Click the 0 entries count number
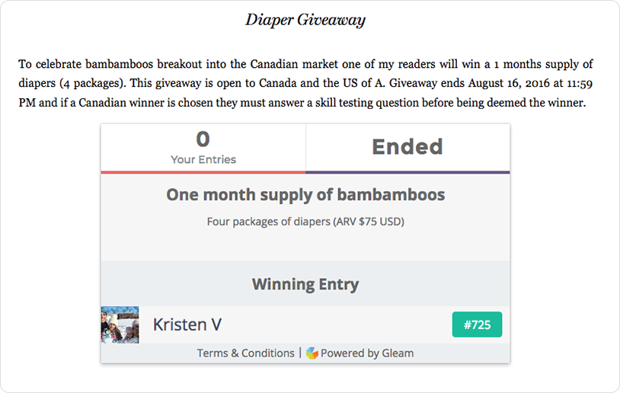Screen dimensions: 620x393 pos(203,139)
